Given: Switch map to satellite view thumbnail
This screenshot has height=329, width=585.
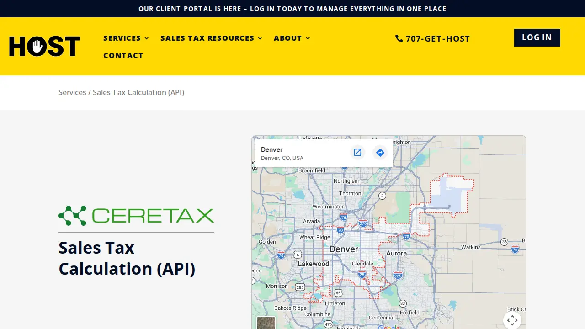Looking at the screenshot, I should pos(266,323).
